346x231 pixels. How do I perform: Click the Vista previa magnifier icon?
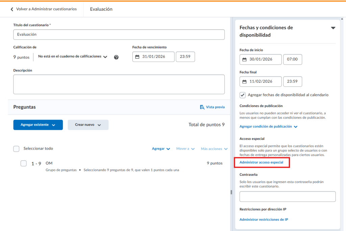coord(202,107)
